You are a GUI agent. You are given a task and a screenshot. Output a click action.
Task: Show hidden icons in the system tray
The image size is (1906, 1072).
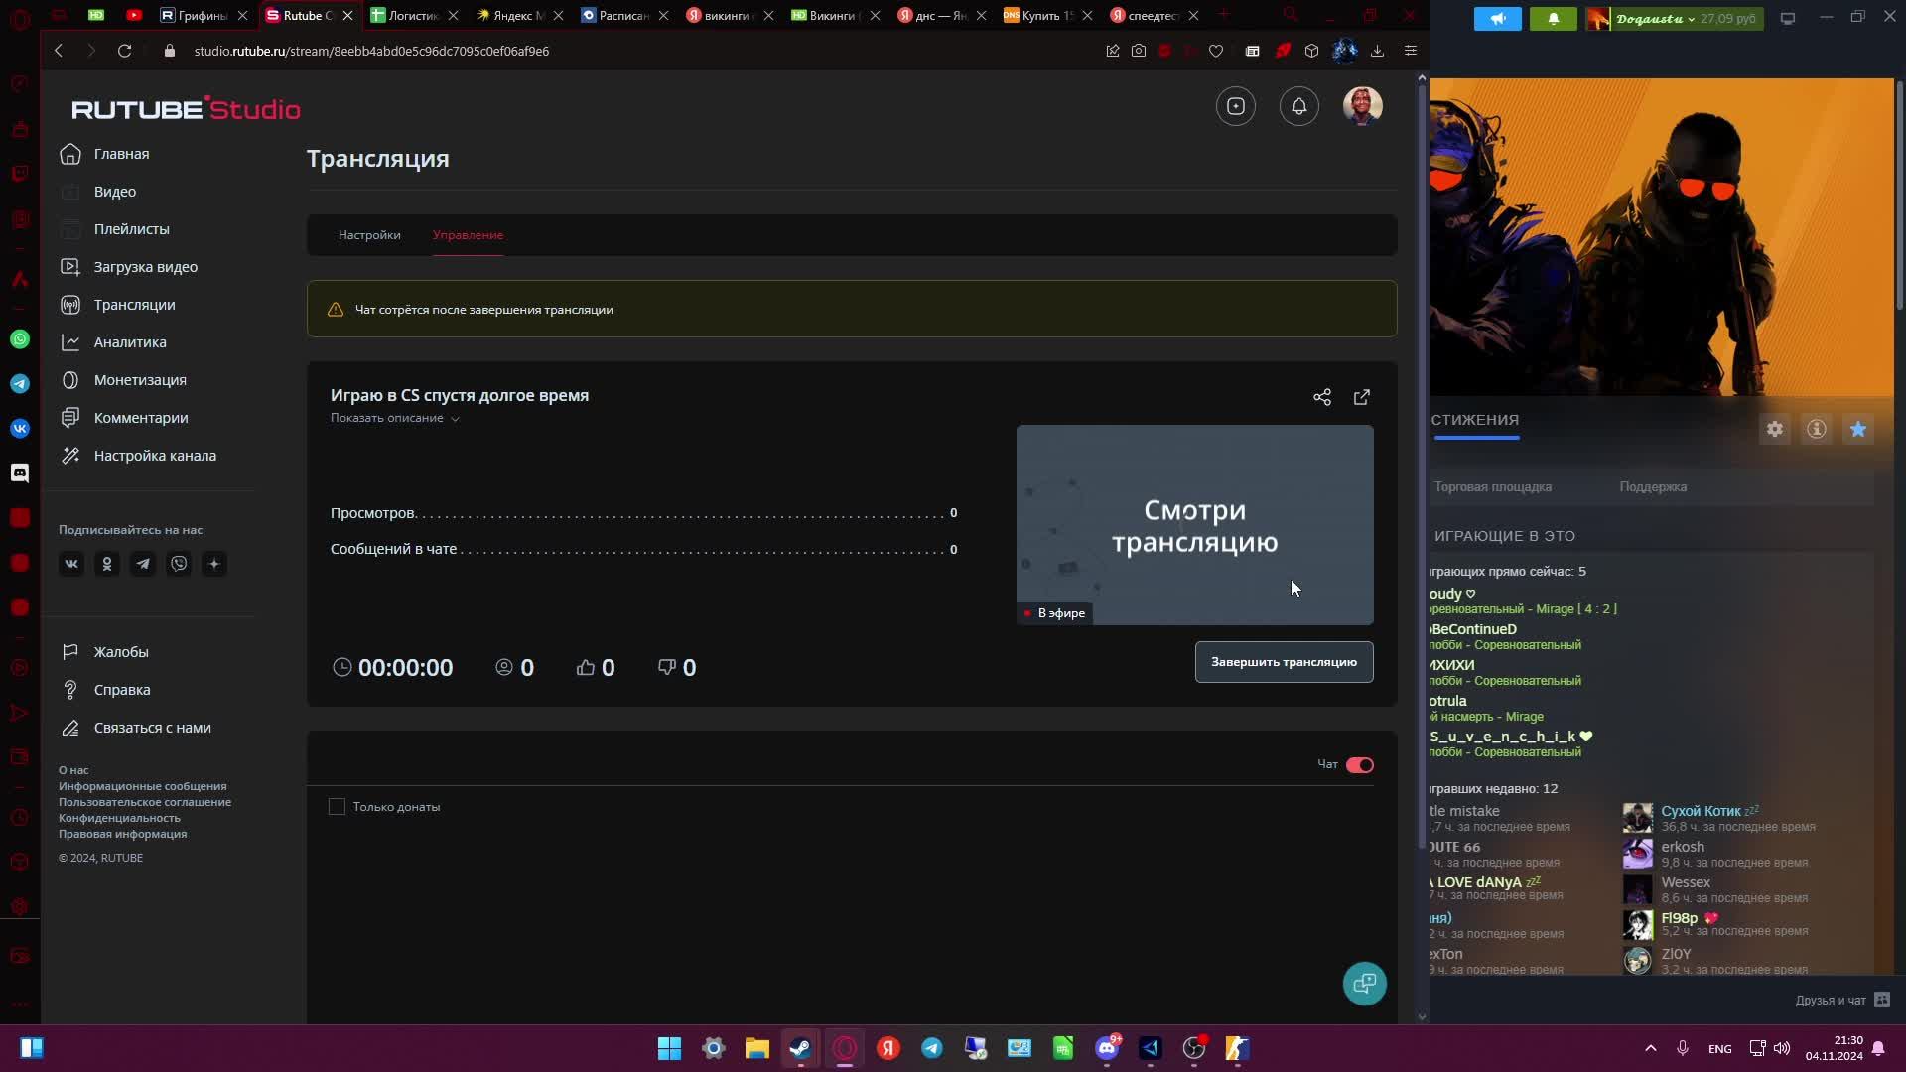tap(1650, 1048)
